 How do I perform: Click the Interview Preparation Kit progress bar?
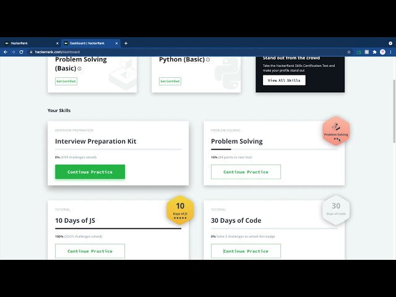118,149
